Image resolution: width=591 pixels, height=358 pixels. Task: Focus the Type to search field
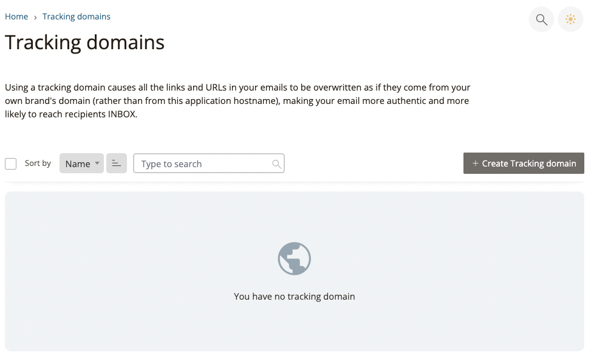[203, 164]
